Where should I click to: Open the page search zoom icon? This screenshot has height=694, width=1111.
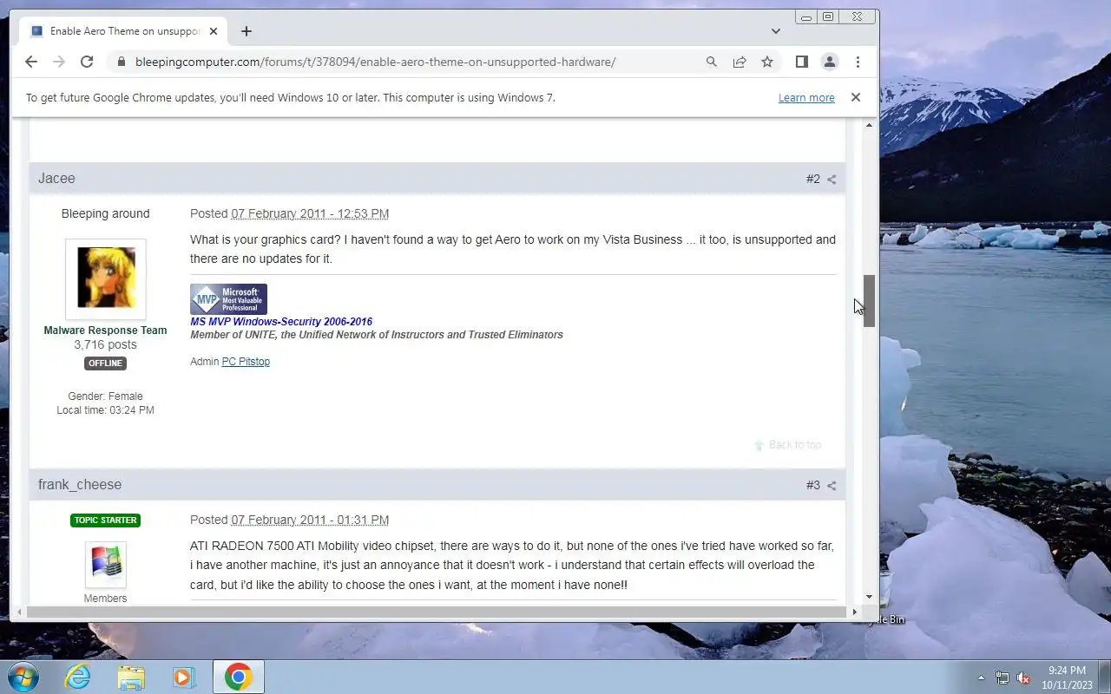pos(712,62)
